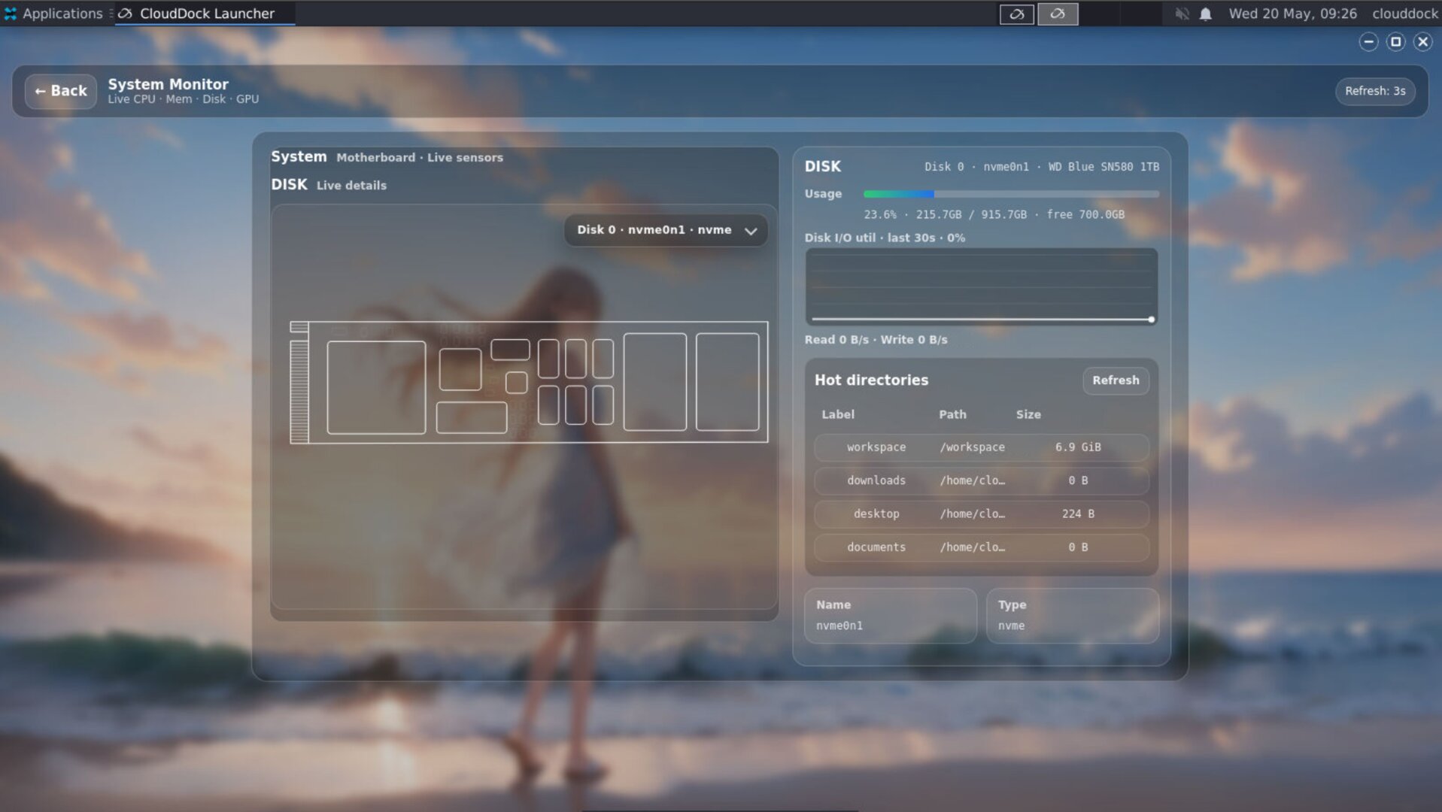
Task: Click the WD Blue SN580 1TB disk label
Action: [1103, 167]
